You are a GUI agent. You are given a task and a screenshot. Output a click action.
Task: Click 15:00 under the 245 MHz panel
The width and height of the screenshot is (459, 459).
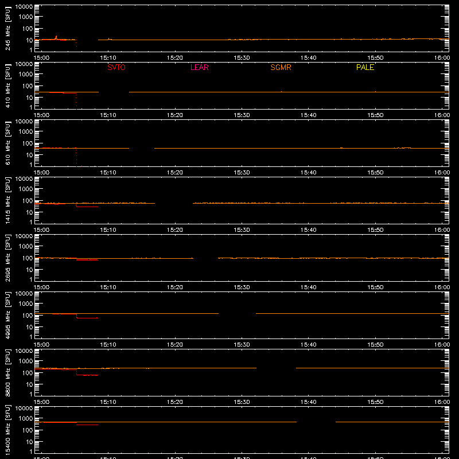point(41,58)
